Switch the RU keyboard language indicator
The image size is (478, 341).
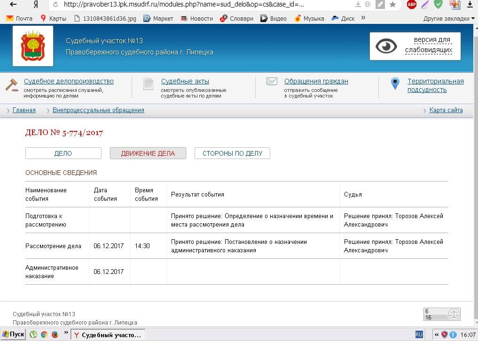pyautogui.click(x=419, y=334)
